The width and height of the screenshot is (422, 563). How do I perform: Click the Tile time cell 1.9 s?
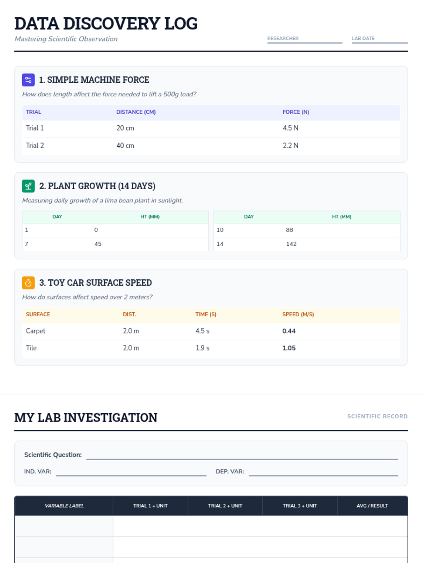[202, 348]
